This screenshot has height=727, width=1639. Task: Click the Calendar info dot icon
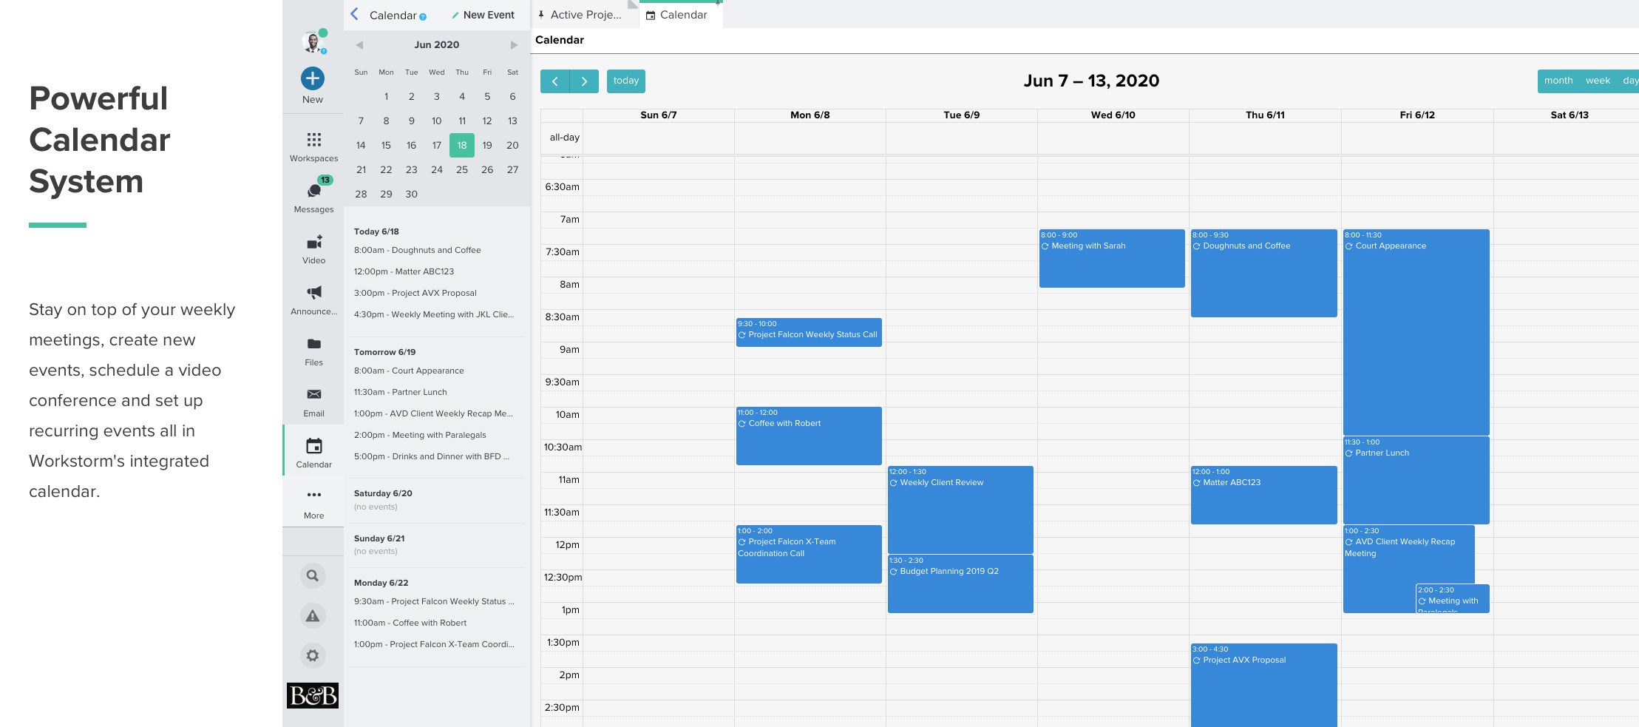coord(423,16)
